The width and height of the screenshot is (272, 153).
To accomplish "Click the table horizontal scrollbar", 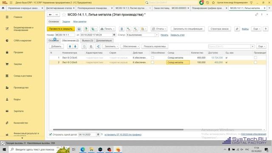I will [x=118, y=130].
